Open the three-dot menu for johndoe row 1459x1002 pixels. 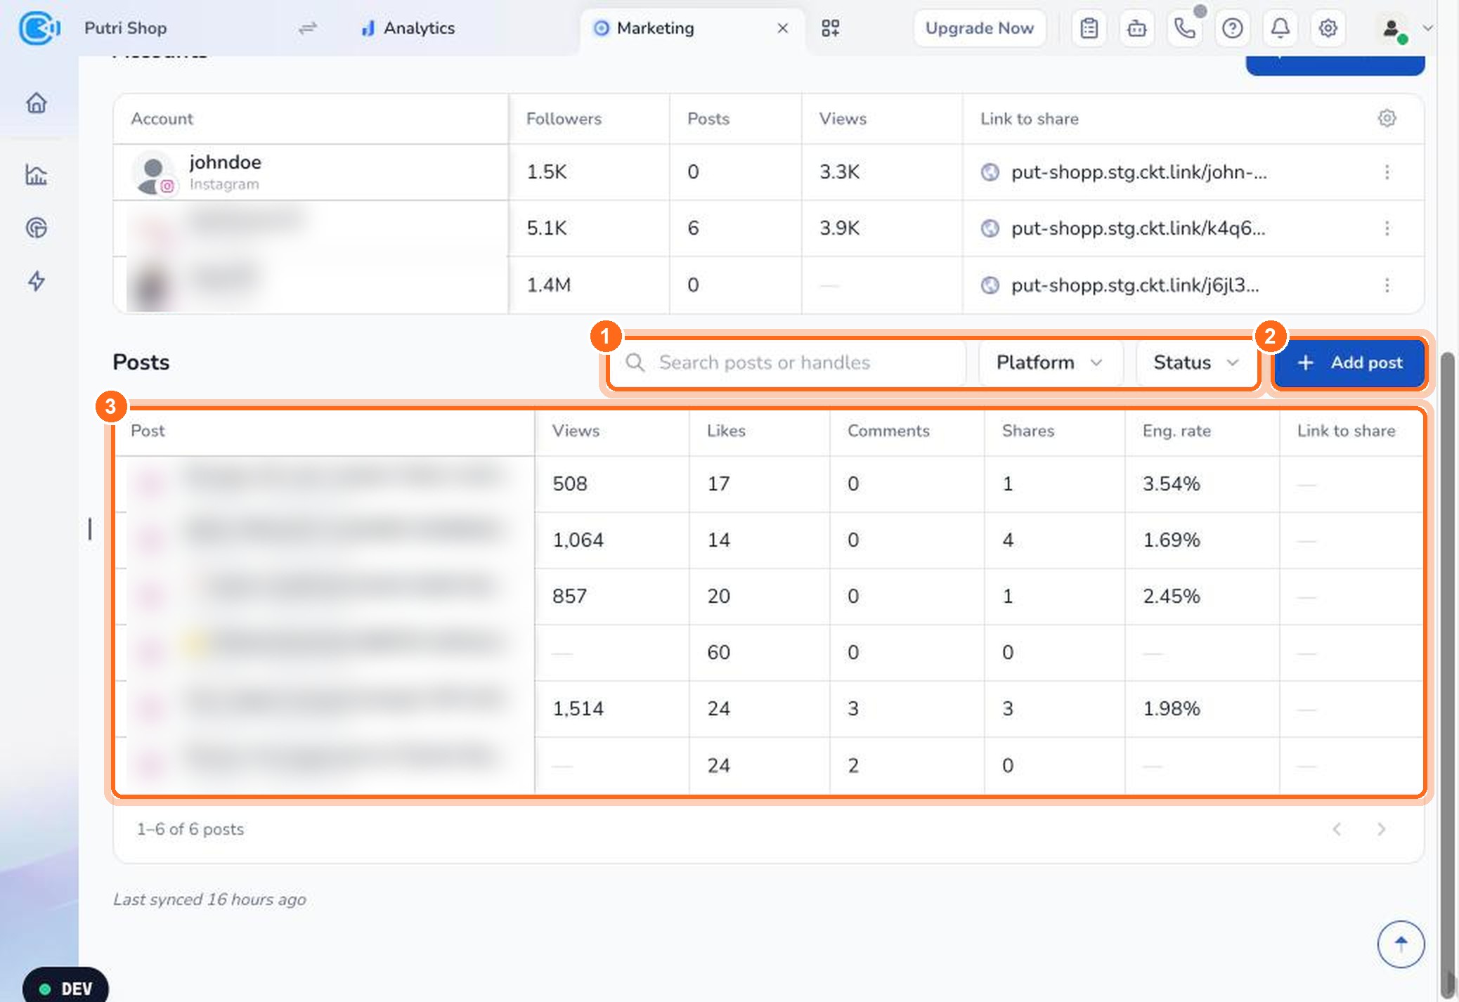[1387, 172]
